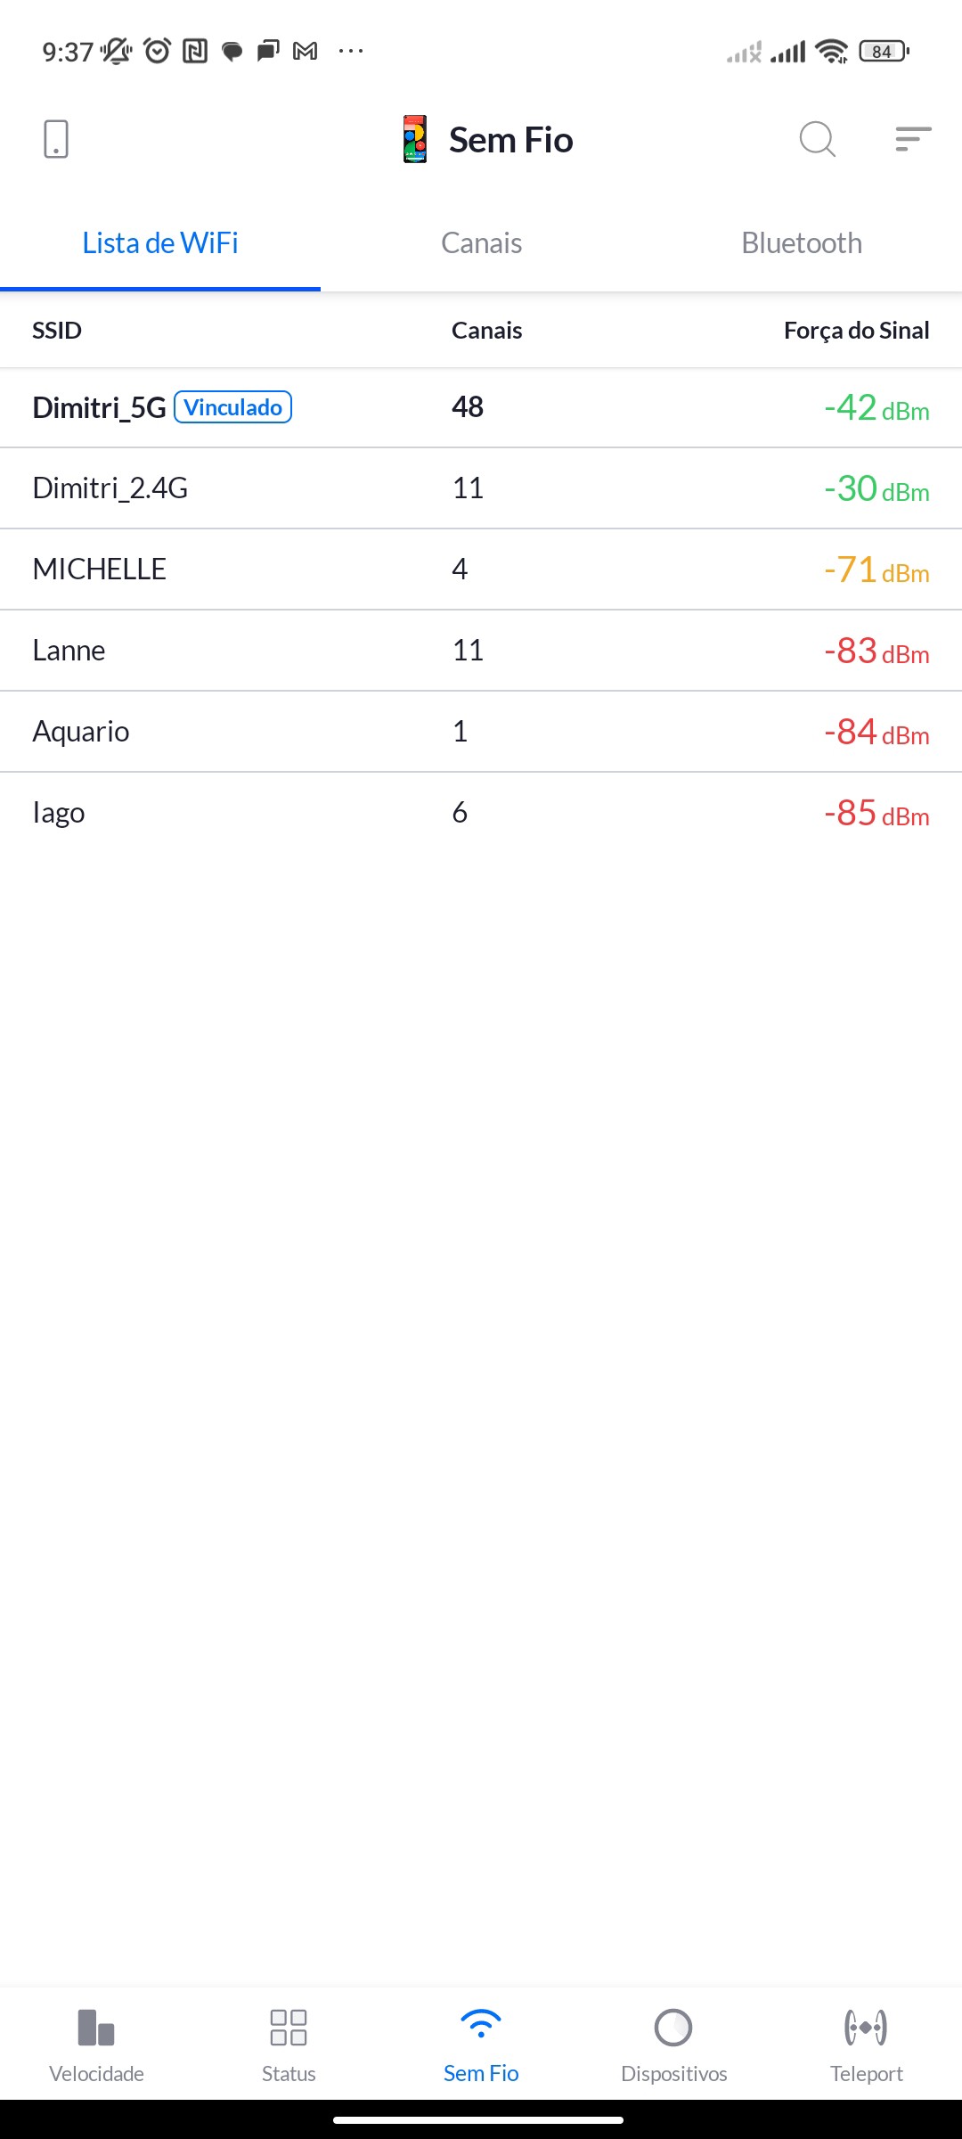Open the sort filter icon
Viewport: 962px width, 2139px height.
click(913, 139)
